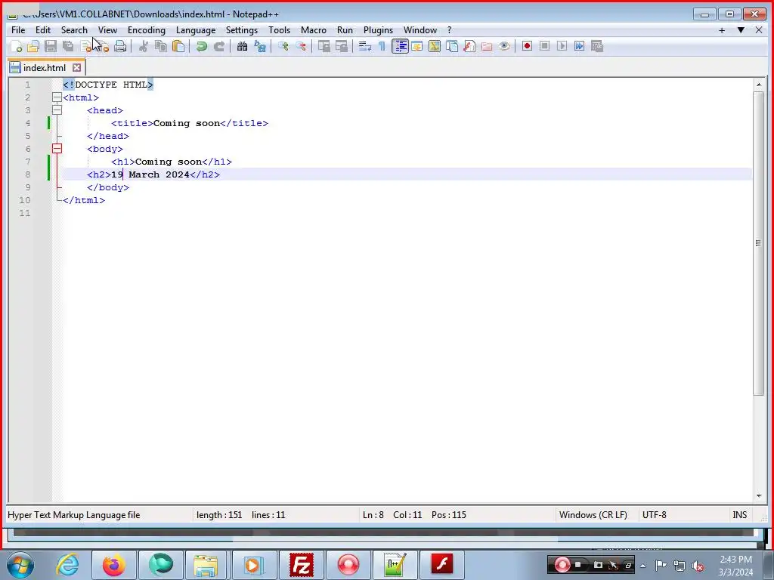
Task: Collapse the body fold marker on line 6
Action: pos(57,149)
